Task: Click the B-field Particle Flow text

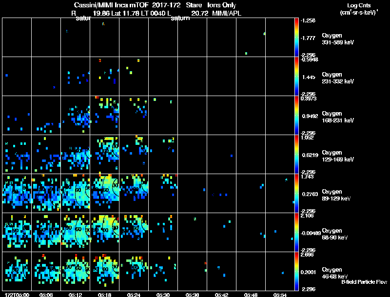Action: coord(364,282)
